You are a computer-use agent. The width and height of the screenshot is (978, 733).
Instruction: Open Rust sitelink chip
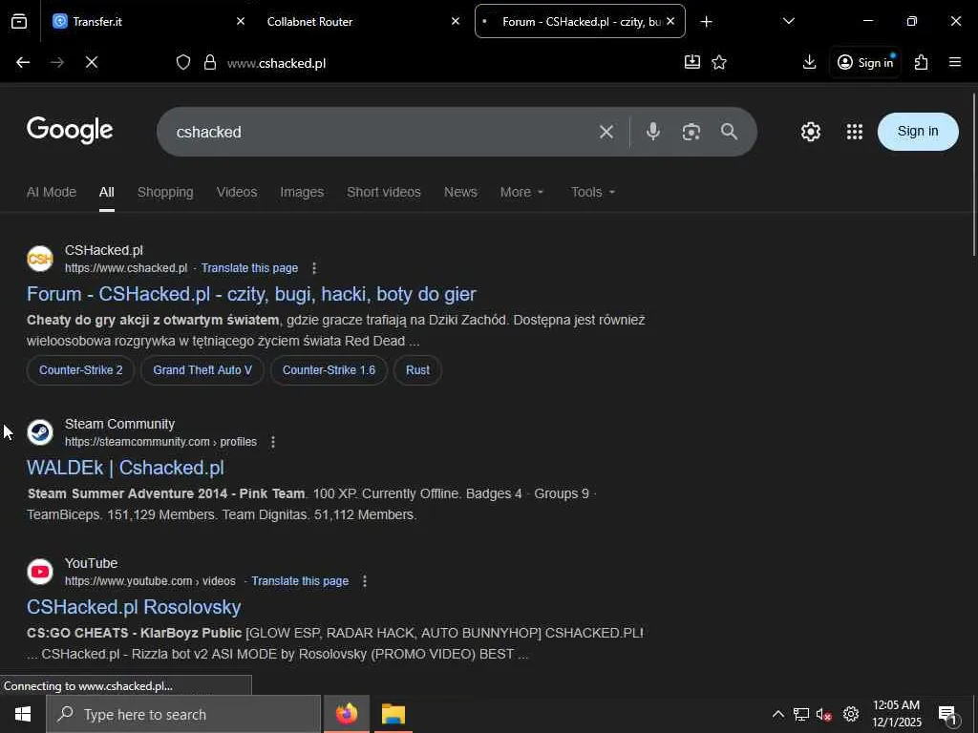[x=417, y=370]
